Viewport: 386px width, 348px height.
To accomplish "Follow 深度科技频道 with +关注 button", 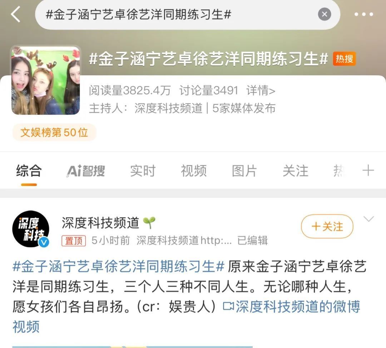I will coord(327,226).
